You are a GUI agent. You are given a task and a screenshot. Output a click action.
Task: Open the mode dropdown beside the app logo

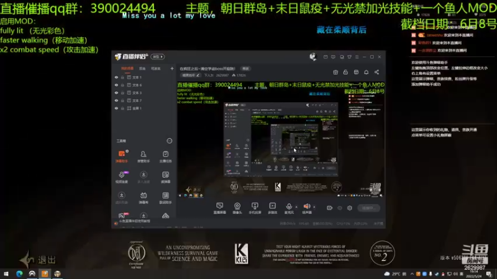coord(158,56)
